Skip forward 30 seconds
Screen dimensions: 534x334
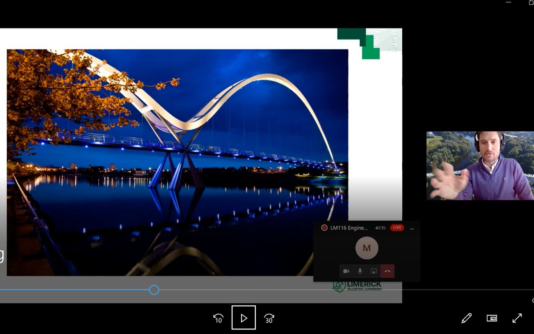pos(269,318)
